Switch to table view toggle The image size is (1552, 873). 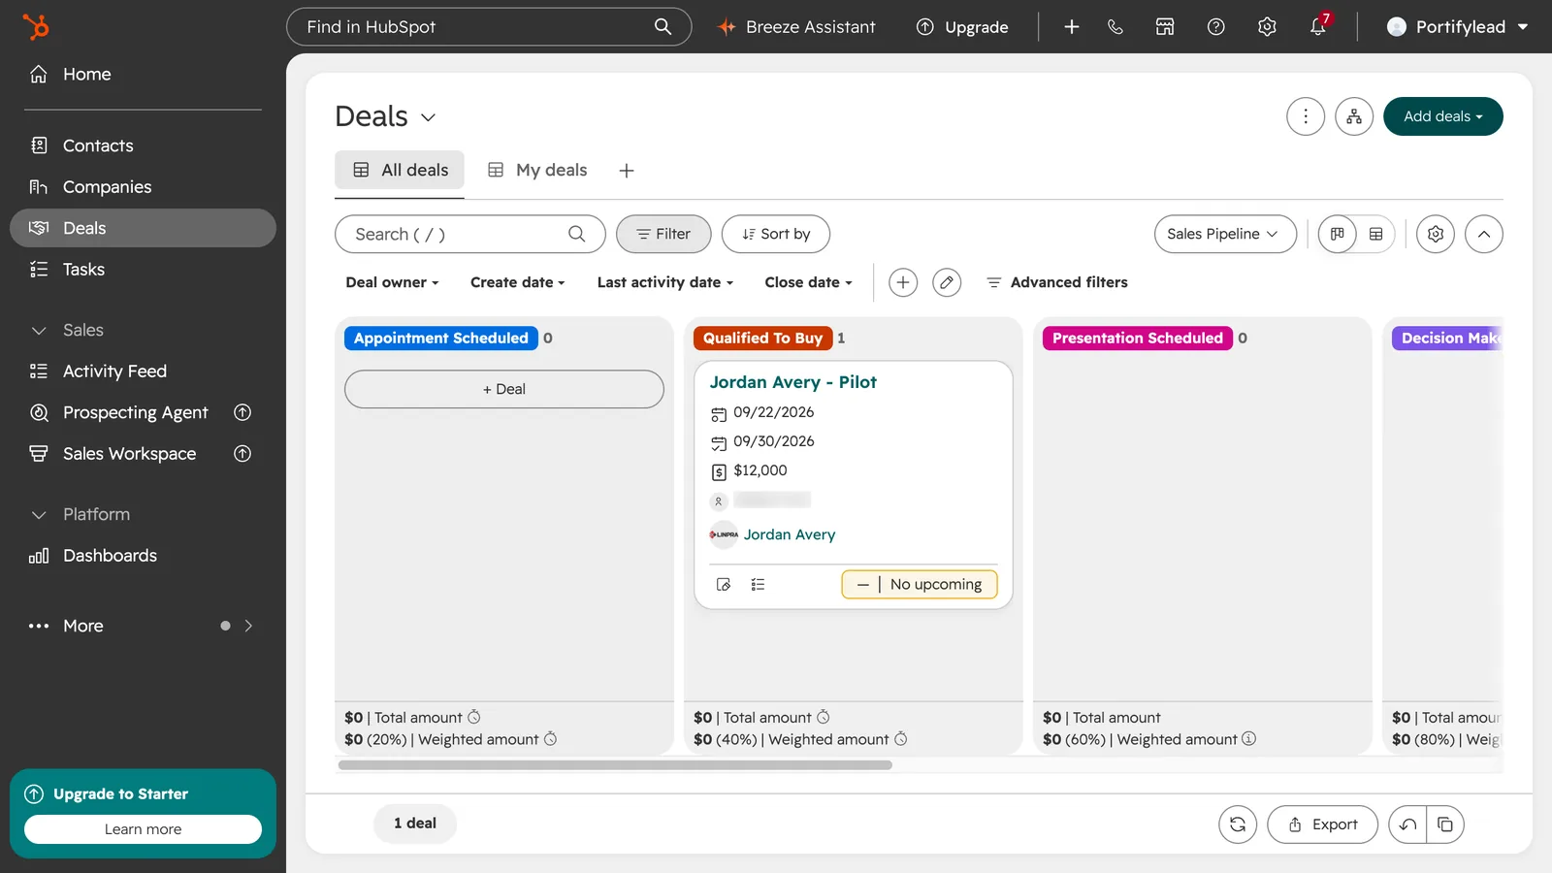(1375, 234)
